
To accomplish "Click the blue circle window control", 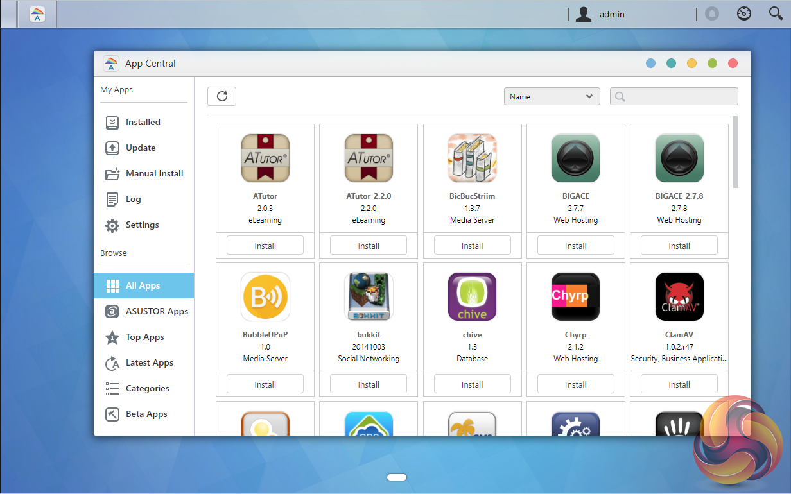I will click(650, 64).
